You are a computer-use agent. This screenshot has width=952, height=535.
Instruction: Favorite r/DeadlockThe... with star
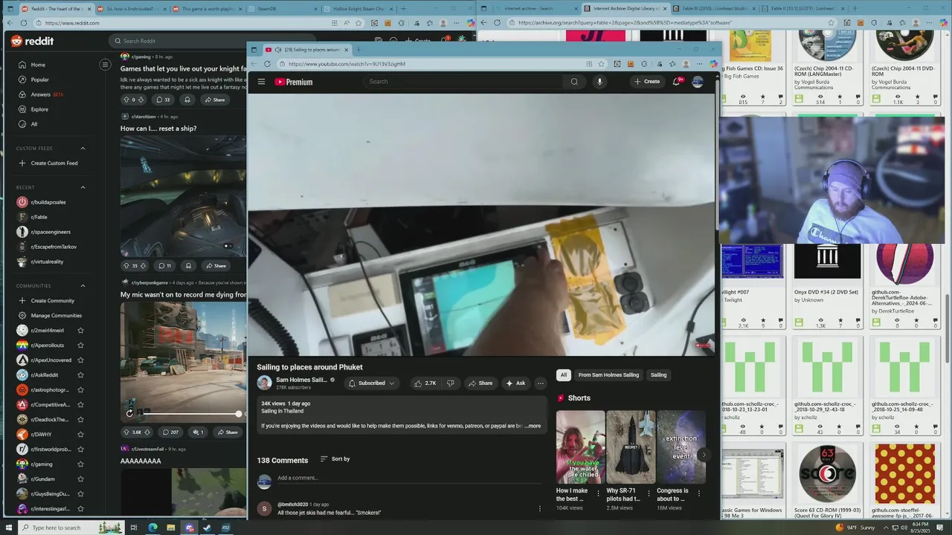[80, 420]
